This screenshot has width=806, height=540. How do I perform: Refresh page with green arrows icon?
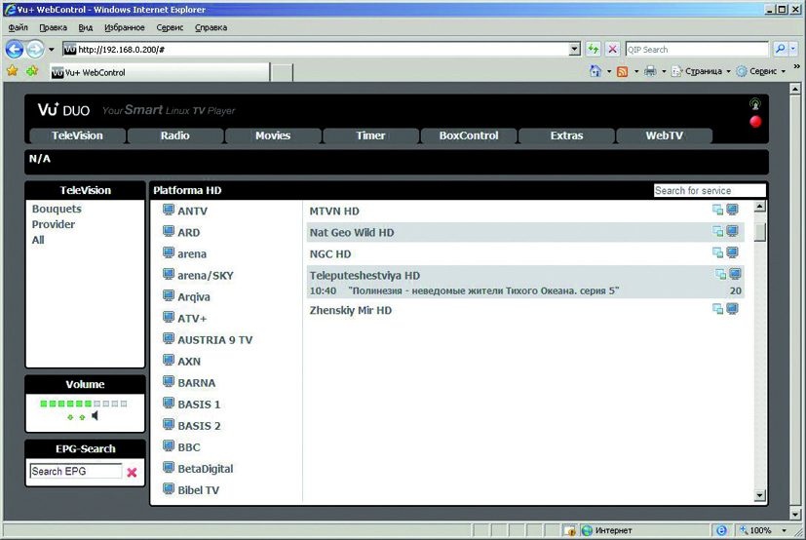pos(594,49)
